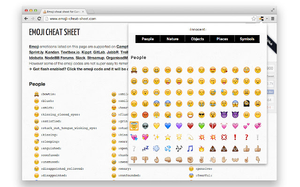Select the fire emoji
This screenshot has height=187, width=300.
click(x=202, y=148)
